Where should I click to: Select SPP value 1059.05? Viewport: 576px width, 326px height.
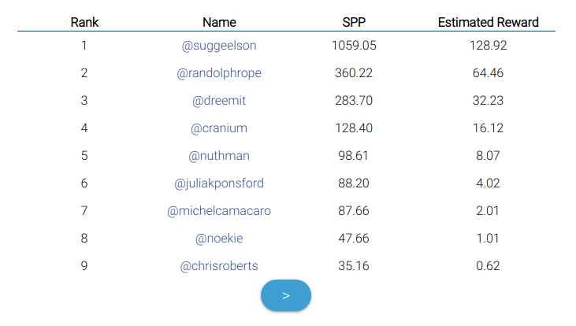click(354, 46)
